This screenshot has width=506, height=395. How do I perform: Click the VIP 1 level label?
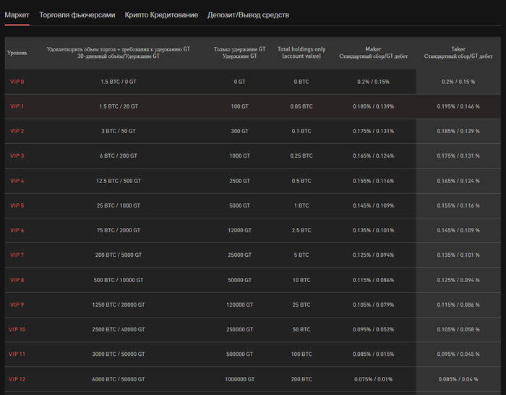point(17,106)
